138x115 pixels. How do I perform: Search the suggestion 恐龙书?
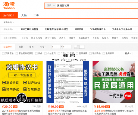pyautogui.click(x=125, y=38)
